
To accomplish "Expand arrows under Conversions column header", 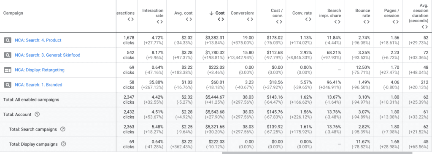I will click(250, 19).
